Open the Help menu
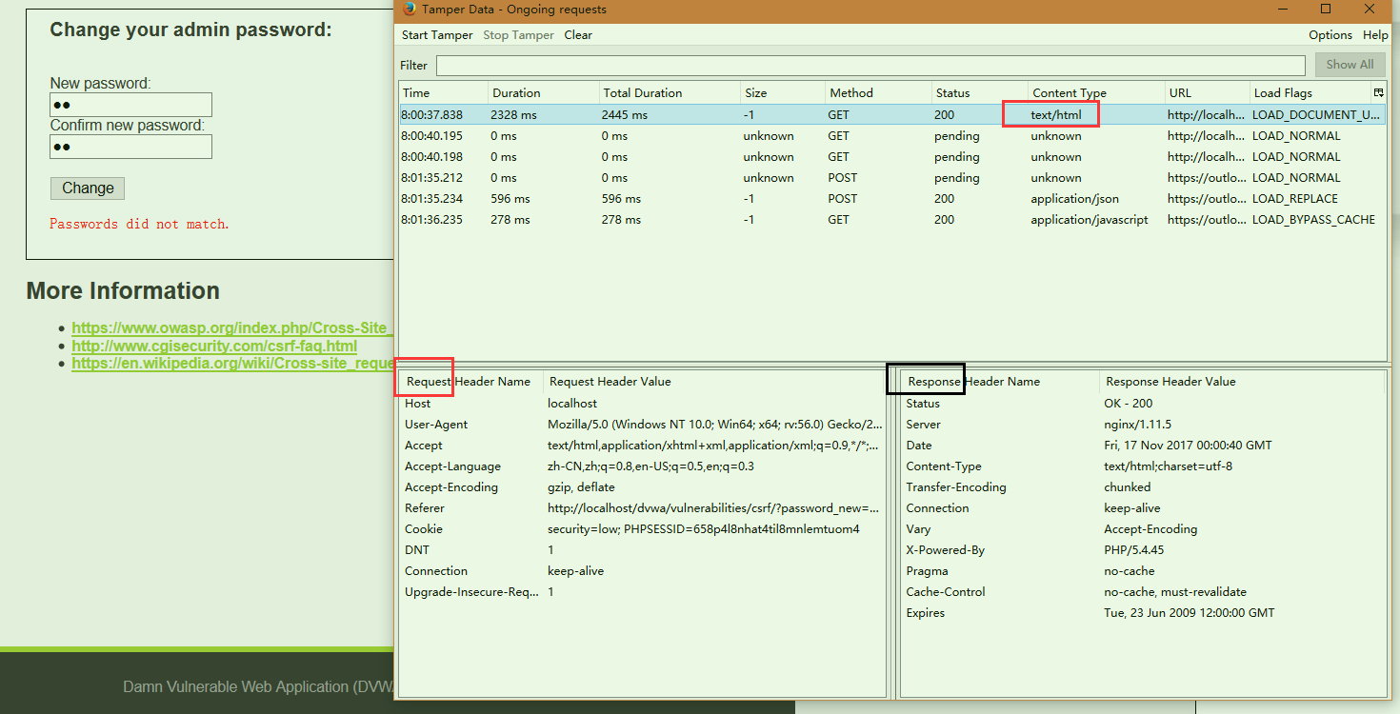The image size is (1400, 714). [x=1375, y=35]
